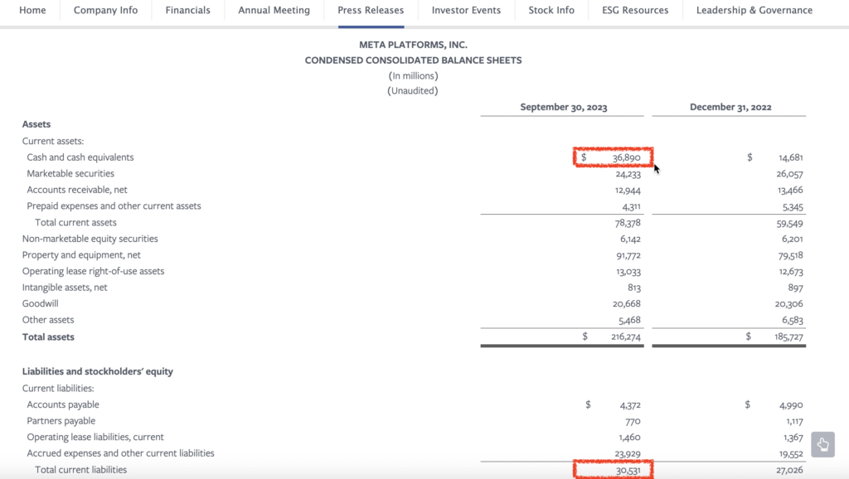The height and width of the screenshot is (479, 849).
Task: Click property and equipment value "91,772"
Action: pos(628,255)
